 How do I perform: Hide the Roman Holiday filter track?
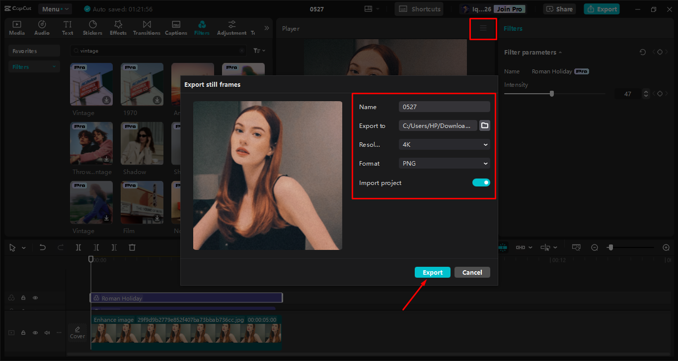coord(35,298)
